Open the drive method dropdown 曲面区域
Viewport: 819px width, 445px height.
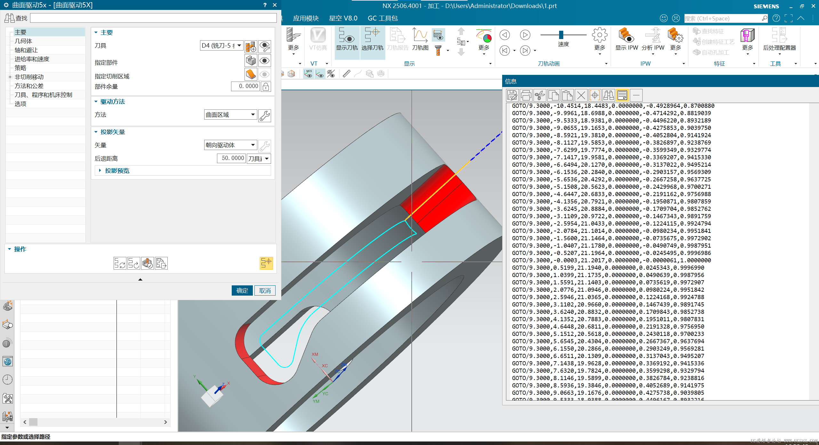[230, 115]
